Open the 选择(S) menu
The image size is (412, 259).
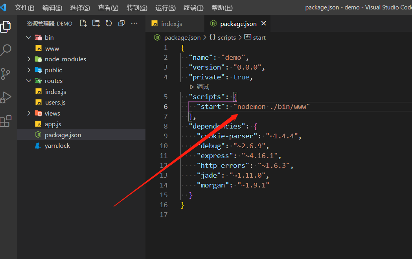click(x=80, y=7)
